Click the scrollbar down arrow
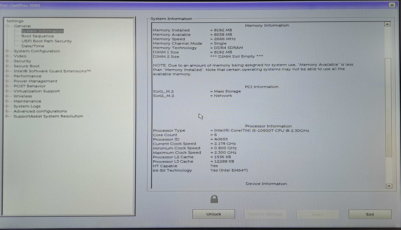This screenshot has height=230, width=401. (389, 186)
